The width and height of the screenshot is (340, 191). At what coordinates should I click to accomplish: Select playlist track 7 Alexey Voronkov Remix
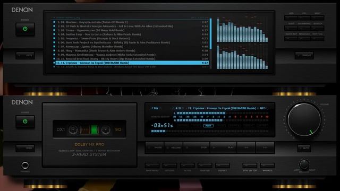click(130, 47)
